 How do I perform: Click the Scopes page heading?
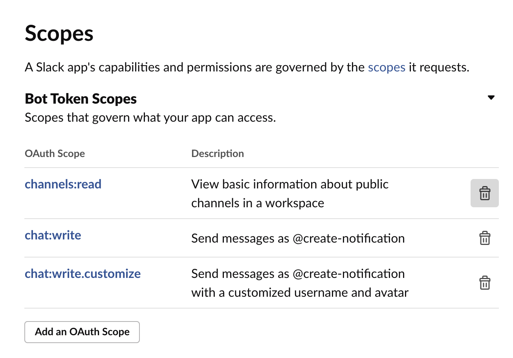pos(59,34)
